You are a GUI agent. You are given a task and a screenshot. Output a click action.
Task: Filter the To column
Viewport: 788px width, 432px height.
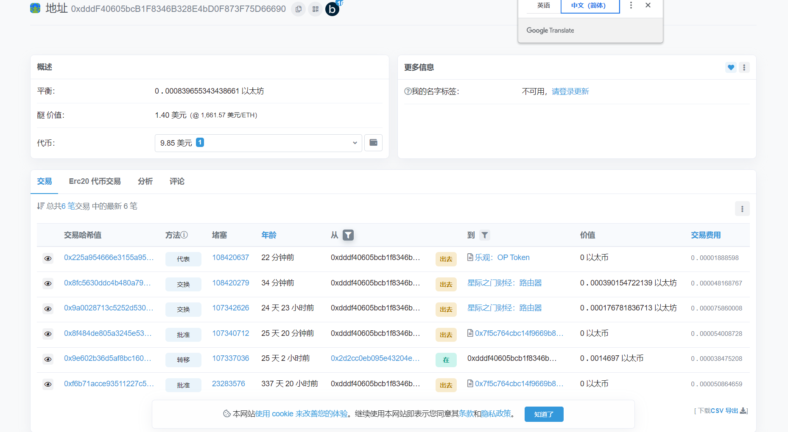point(485,235)
